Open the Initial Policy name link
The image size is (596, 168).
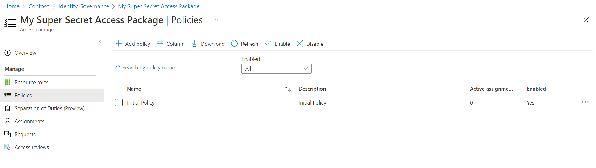click(141, 102)
